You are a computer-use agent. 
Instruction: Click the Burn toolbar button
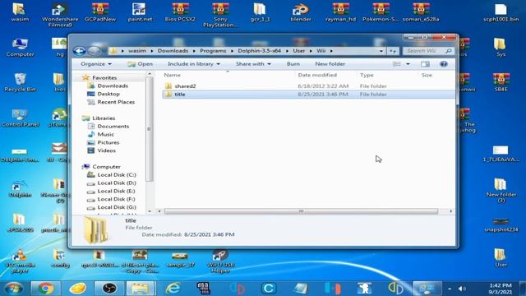click(x=293, y=64)
